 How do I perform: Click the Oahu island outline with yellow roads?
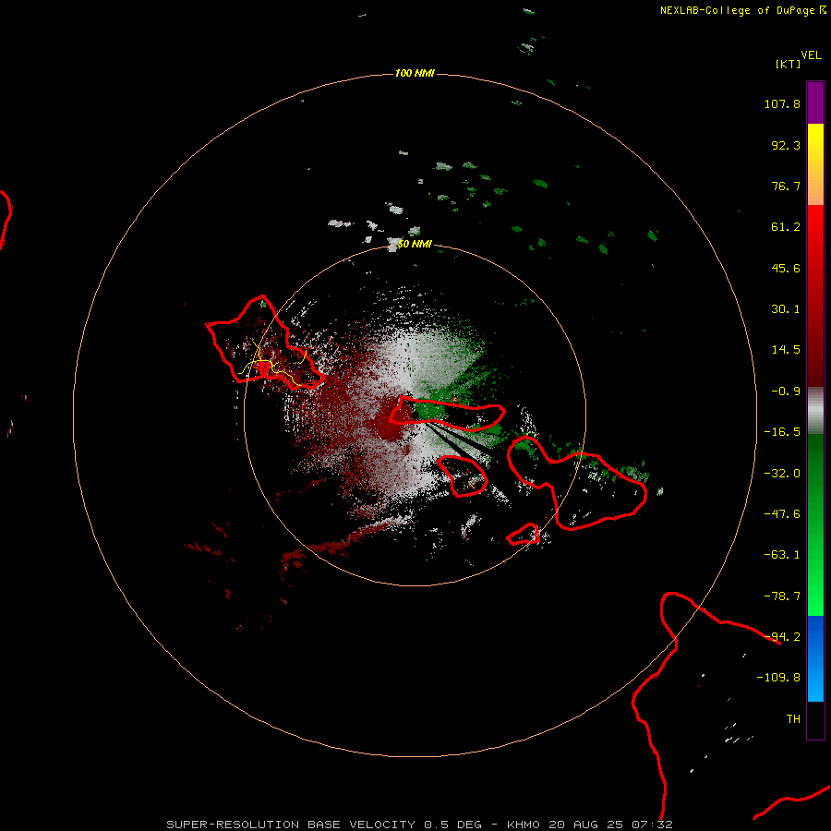(264, 344)
